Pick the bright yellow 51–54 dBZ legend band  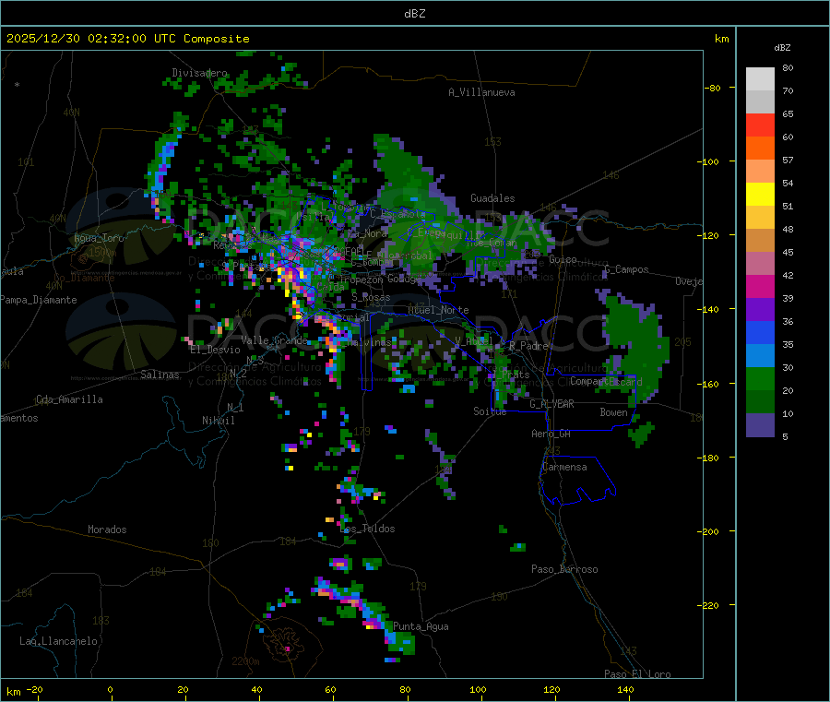point(760,195)
